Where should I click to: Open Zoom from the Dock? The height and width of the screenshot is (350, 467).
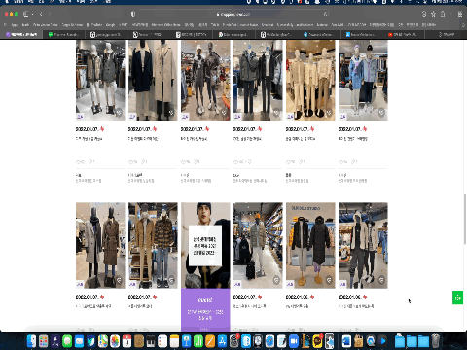pyautogui.click(x=294, y=341)
